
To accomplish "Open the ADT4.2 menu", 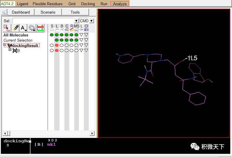I will 7,4.
